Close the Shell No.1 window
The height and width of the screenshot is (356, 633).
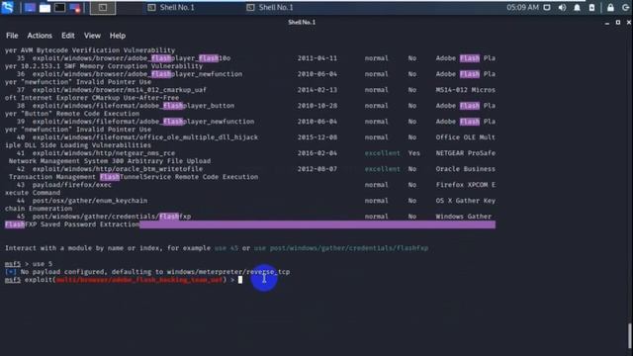click(629, 23)
